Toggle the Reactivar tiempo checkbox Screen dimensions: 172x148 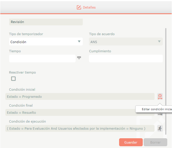[13, 79]
